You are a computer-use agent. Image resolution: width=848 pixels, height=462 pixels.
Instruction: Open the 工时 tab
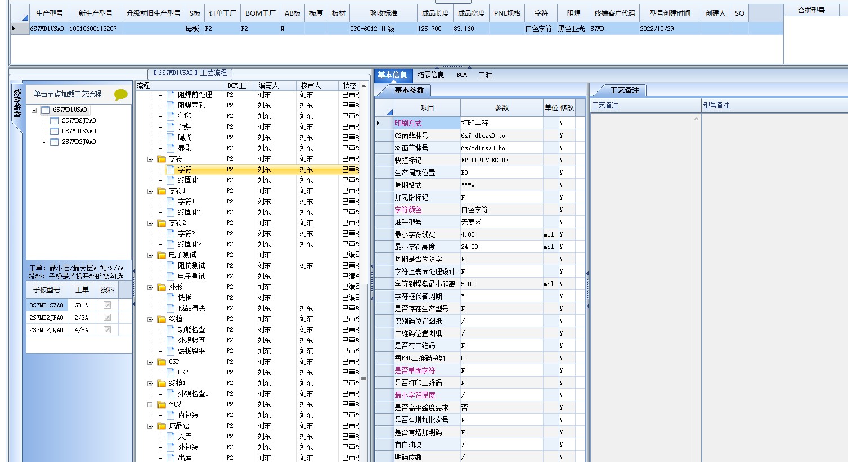[x=486, y=75]
